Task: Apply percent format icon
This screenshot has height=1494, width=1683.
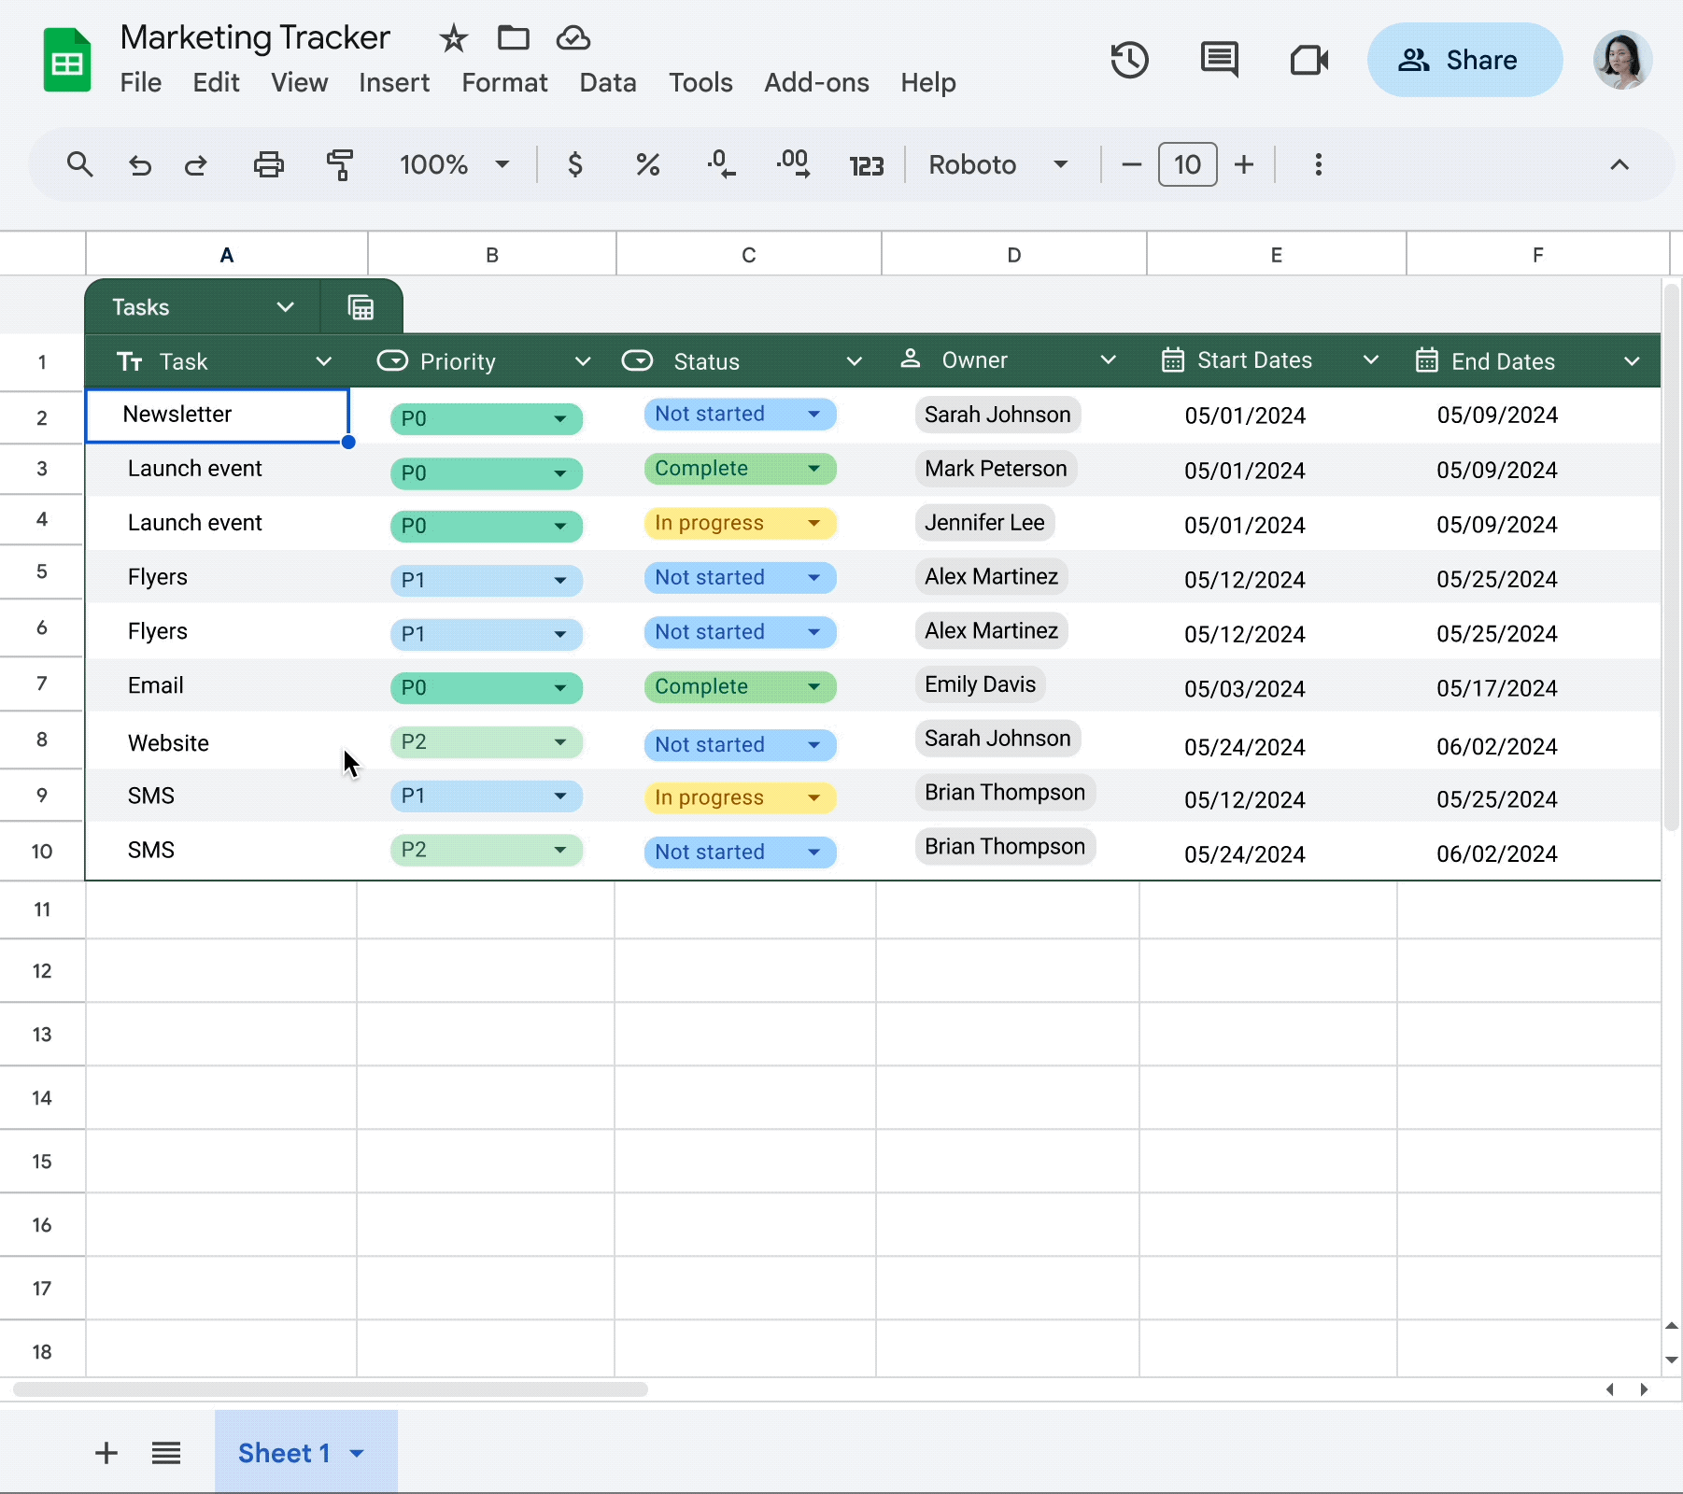Action: pos(648,164)
